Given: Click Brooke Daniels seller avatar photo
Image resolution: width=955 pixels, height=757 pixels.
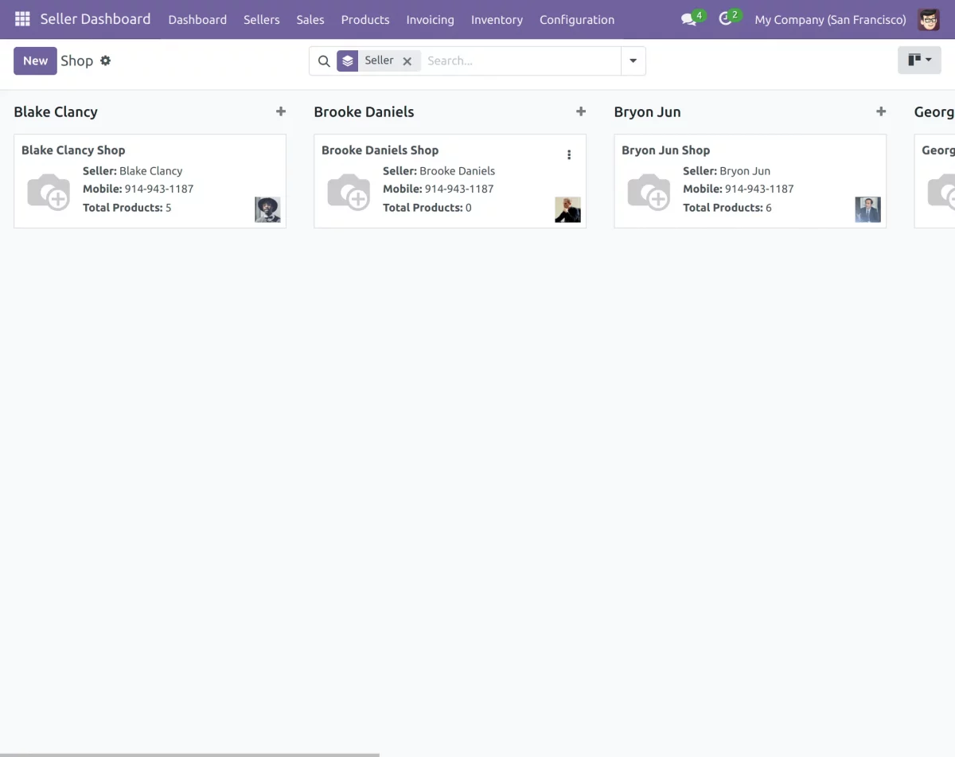Looking at the screenshot, I should point(567,209).
